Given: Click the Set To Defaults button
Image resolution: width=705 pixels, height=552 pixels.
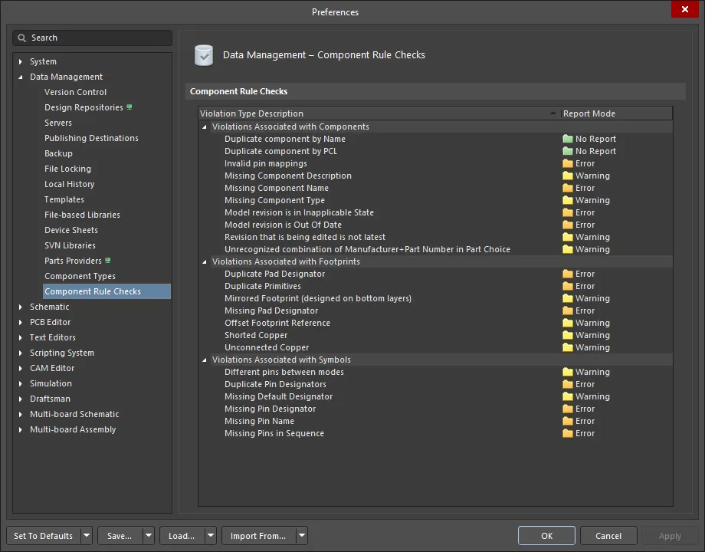Looking at the screenshot, I should [44, 536].
